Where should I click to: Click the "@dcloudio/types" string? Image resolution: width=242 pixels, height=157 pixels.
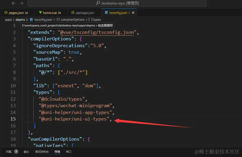(62, 99)
